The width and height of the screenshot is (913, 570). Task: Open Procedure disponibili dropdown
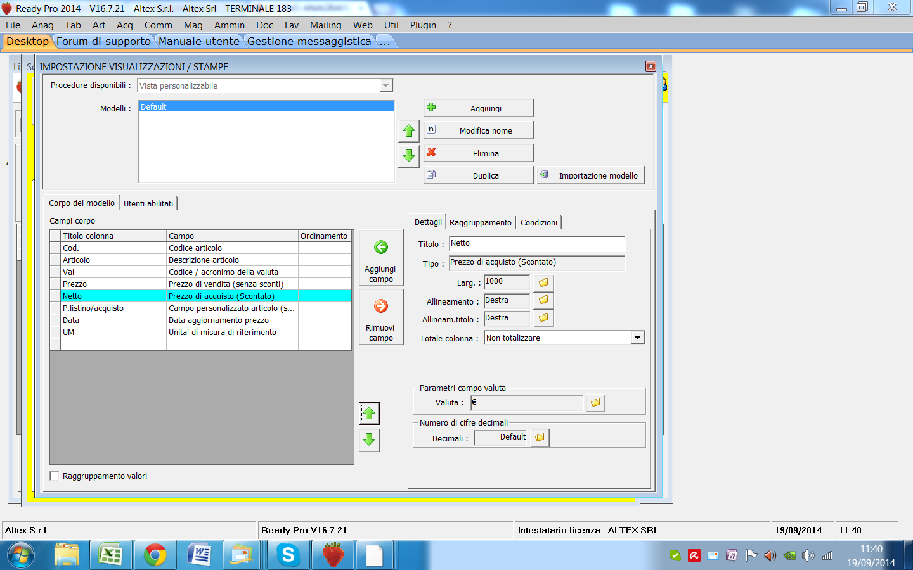tap(385, 85)
